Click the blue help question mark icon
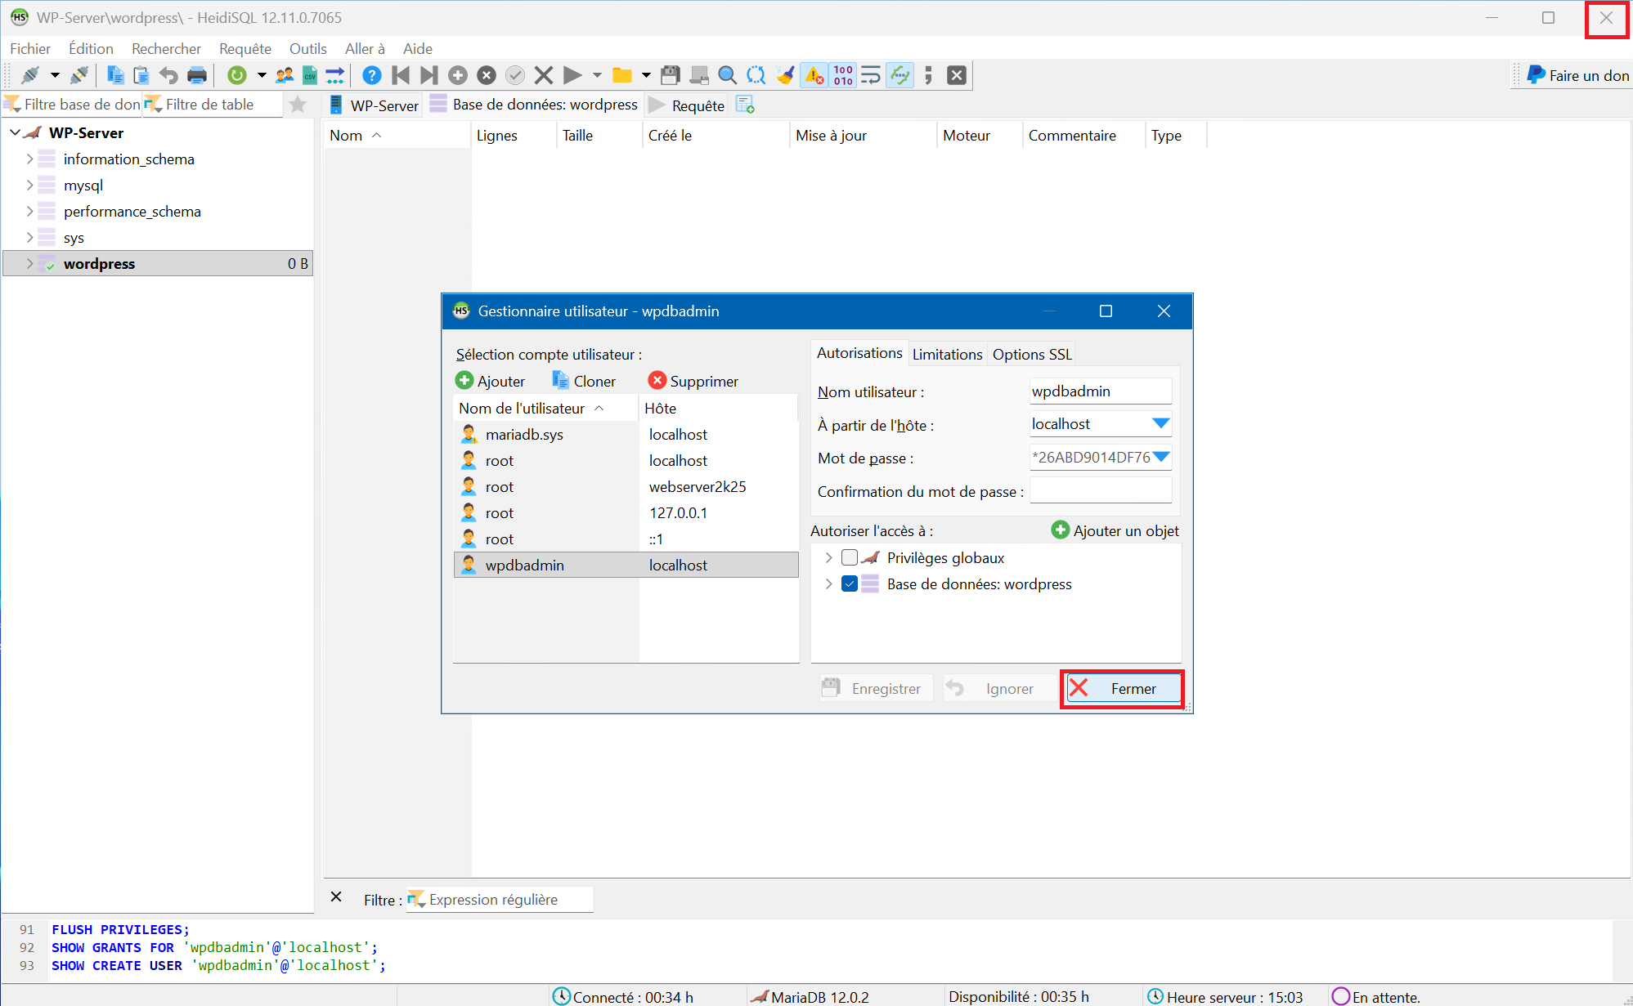Image resolution: width=1633 pixels, height=1006 pixels. (x=371, y=76)
